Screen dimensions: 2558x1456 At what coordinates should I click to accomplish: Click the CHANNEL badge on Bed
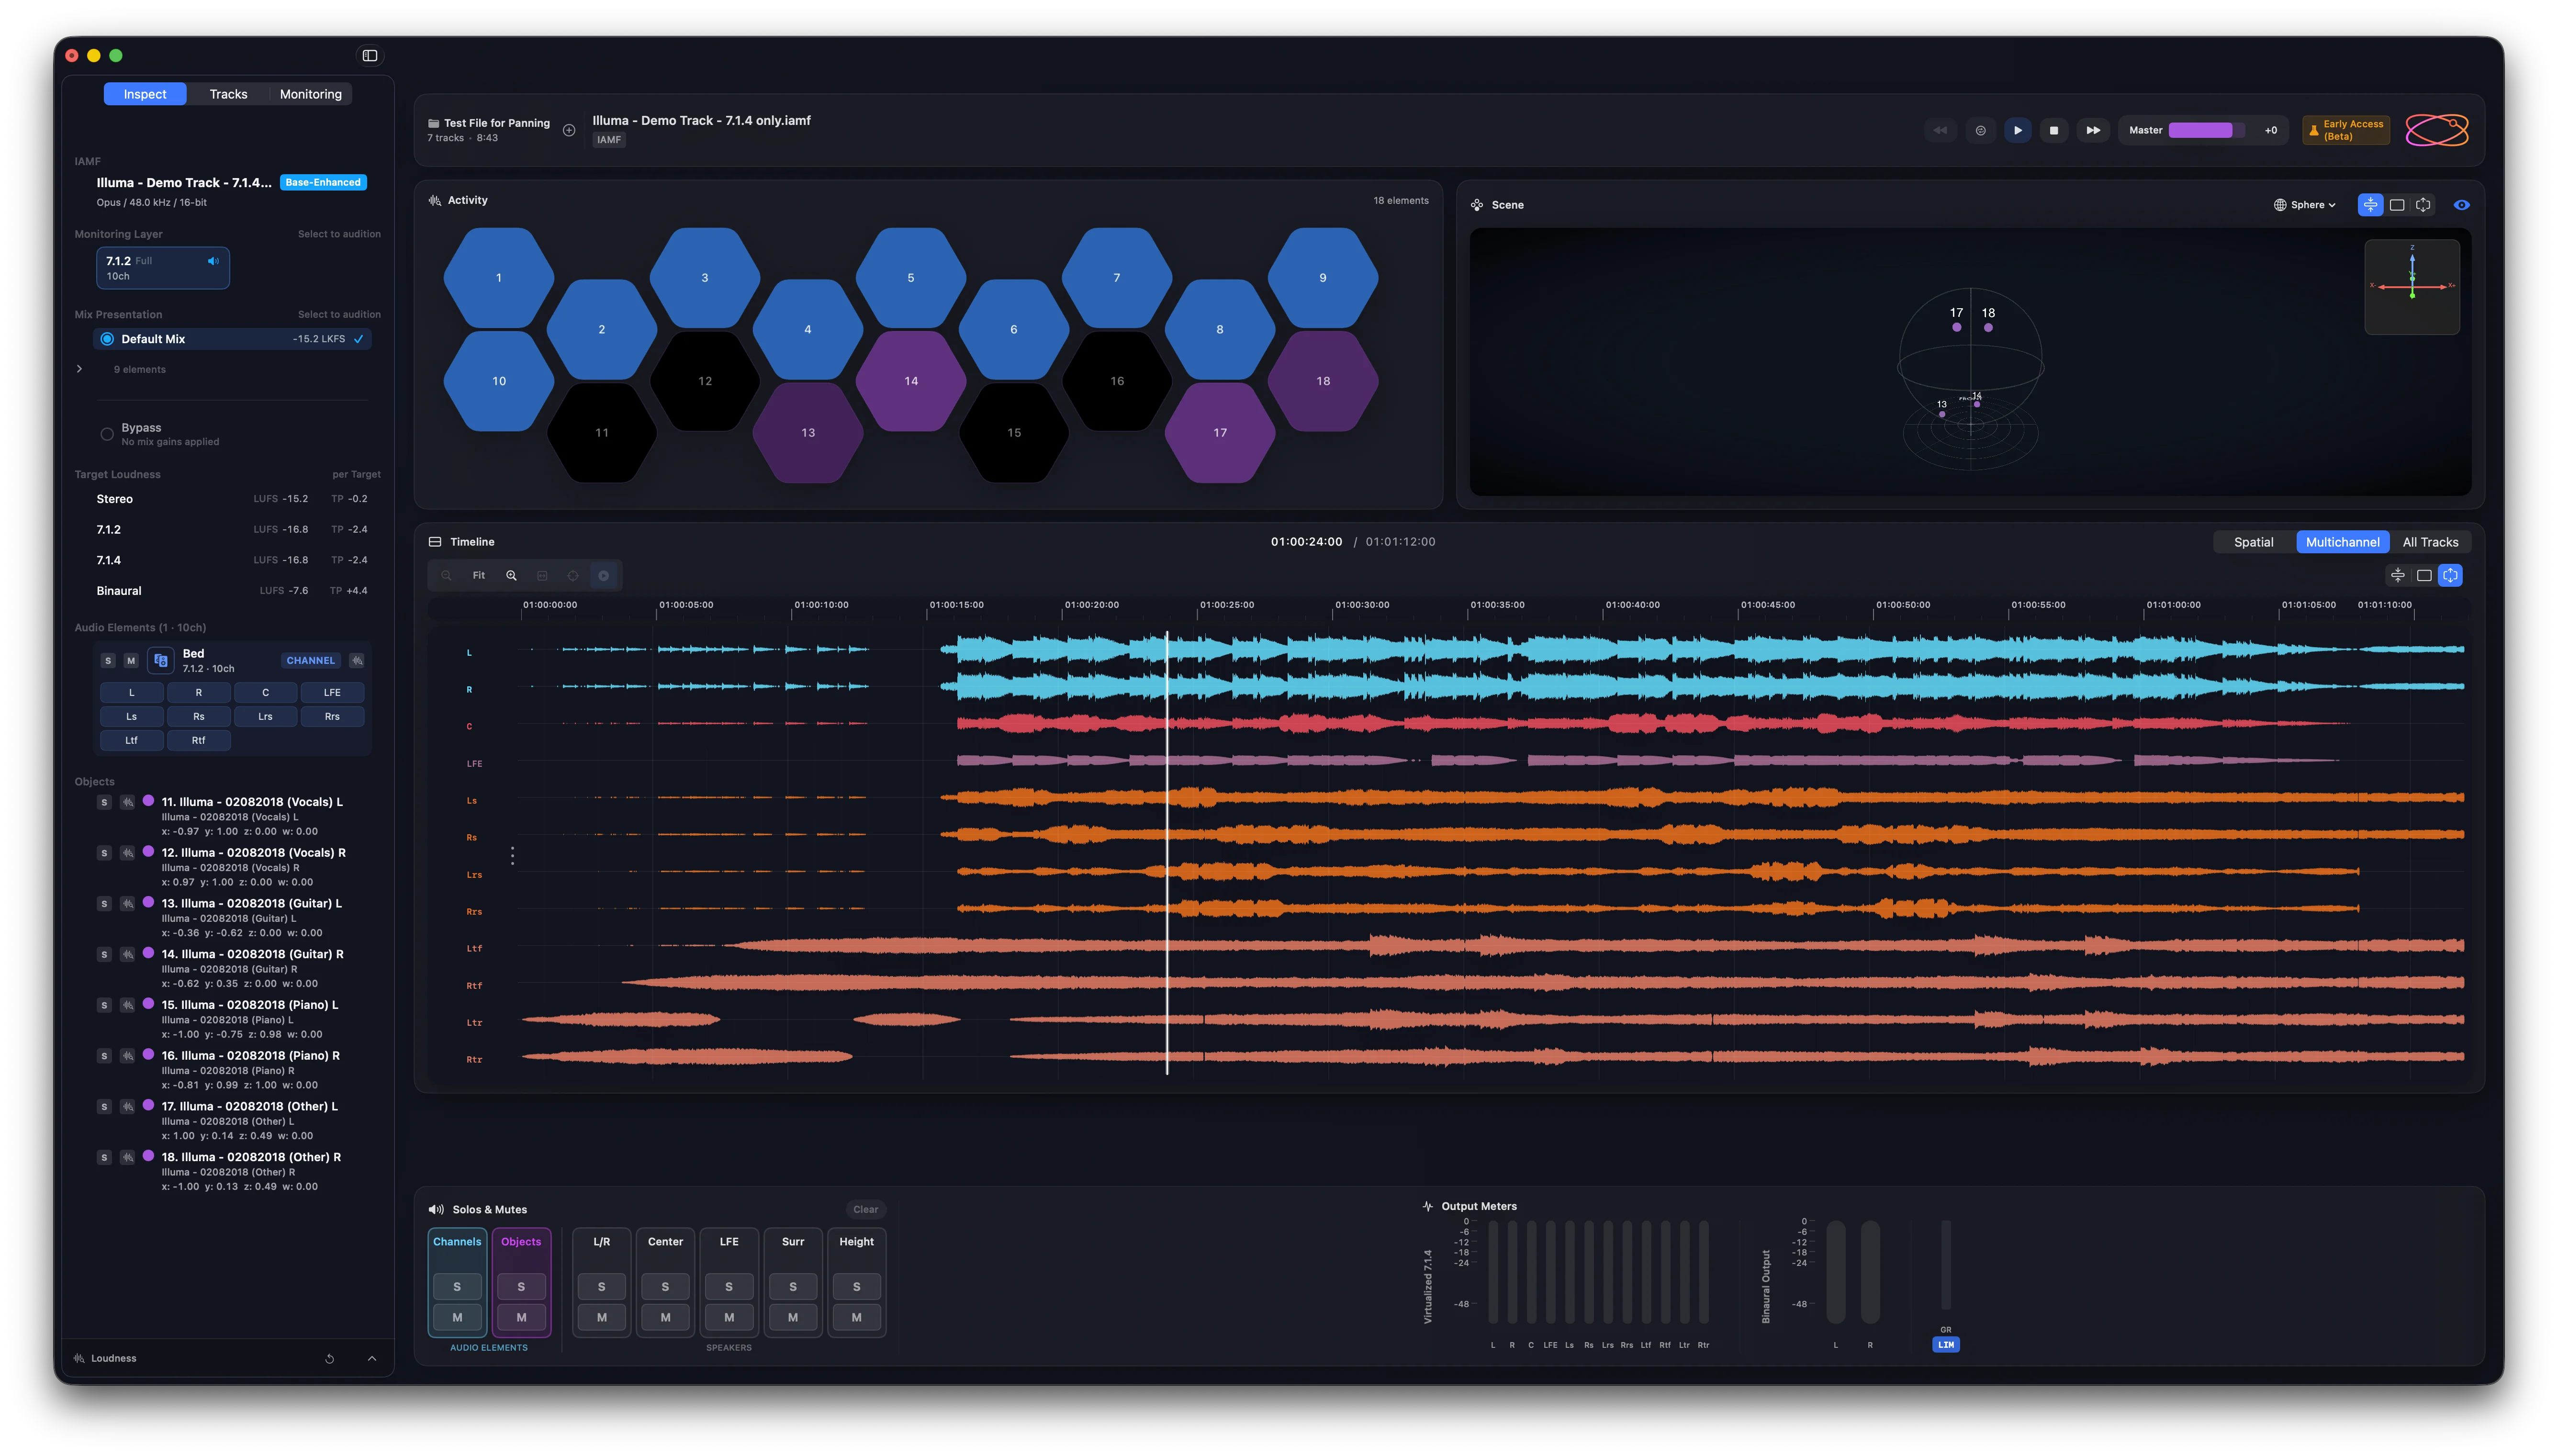click(311, 661)
